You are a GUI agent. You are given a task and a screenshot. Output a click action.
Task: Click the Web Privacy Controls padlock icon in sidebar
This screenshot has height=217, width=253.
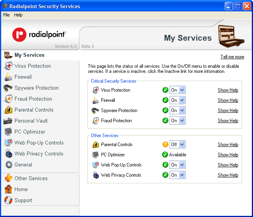[x=9, y=154]
